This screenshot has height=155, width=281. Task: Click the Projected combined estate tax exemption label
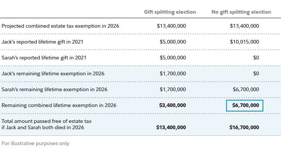pyautogui.click(x=60, y=26)
